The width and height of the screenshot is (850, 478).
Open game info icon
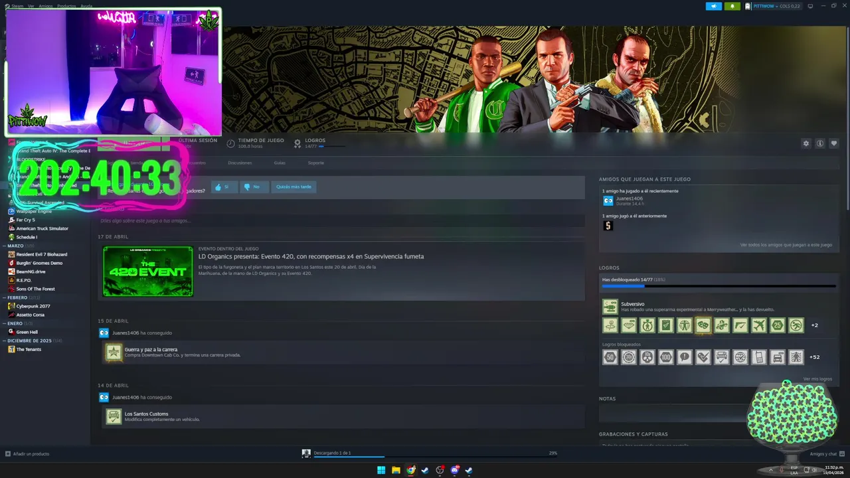(820, 143)
